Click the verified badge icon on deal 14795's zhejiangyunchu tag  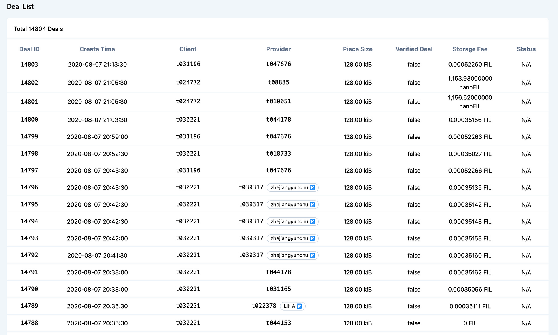coord(313,205)
